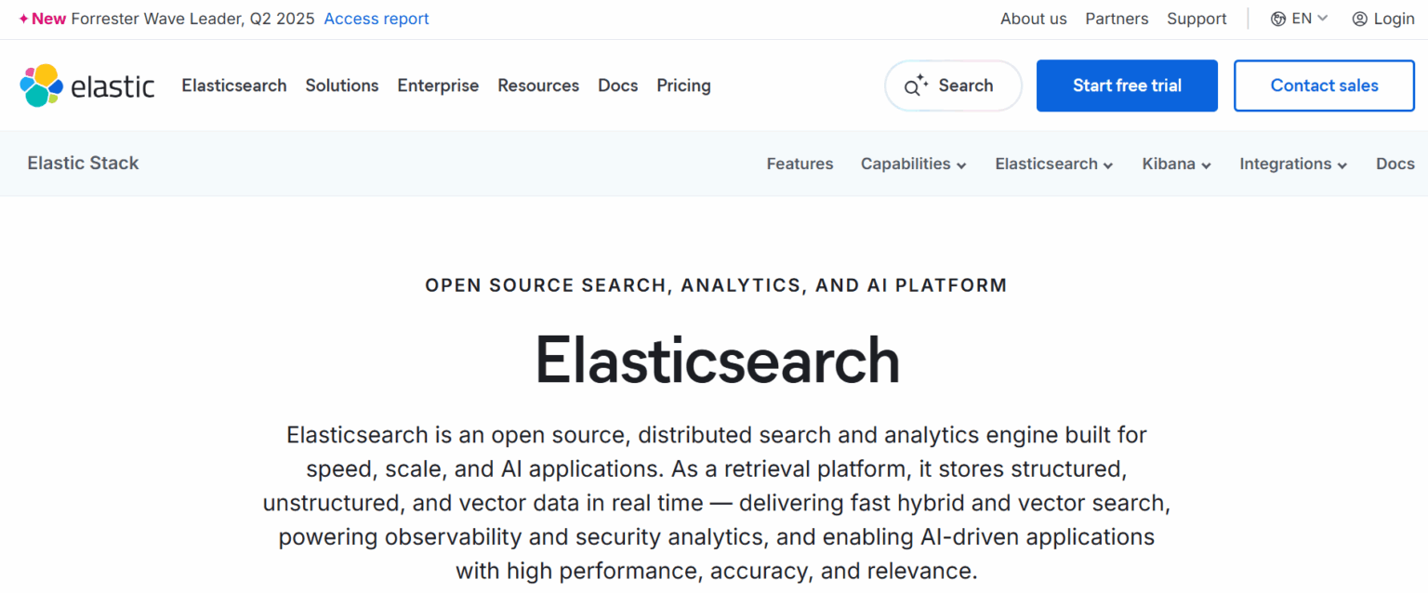This screenshot has height=593, width=1428.
Task: Click 'OPEN SOURCE SEARCH, ANALYTICS, AND AI PLATFORM' text
Action: tap(716, 285)
